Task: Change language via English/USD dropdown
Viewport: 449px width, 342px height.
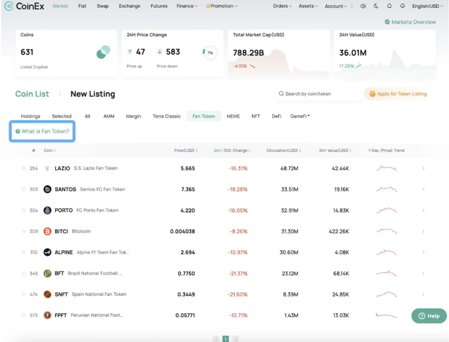Action: click(x=427, y=6)
